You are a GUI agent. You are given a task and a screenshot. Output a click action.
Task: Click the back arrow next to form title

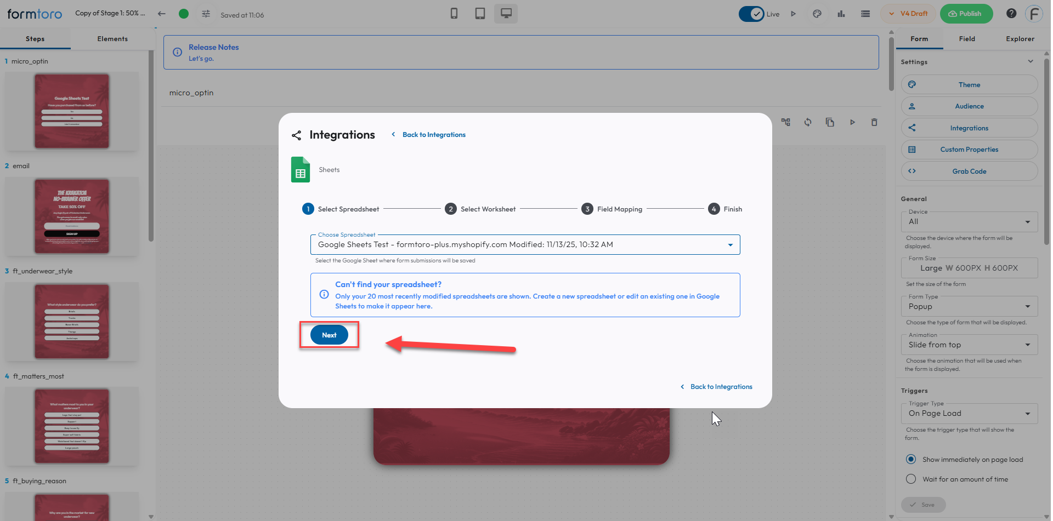click(162, 14)
